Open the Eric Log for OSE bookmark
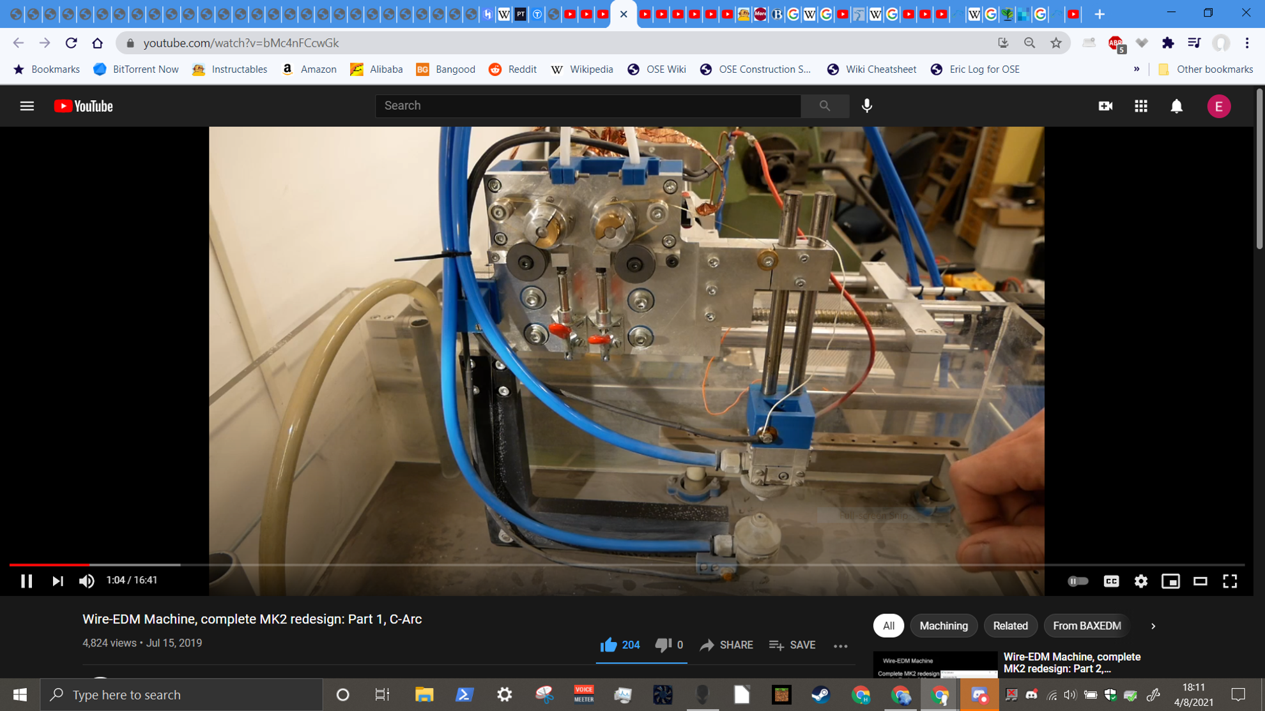The image size is (1265, 711). [x=976, y=69]
